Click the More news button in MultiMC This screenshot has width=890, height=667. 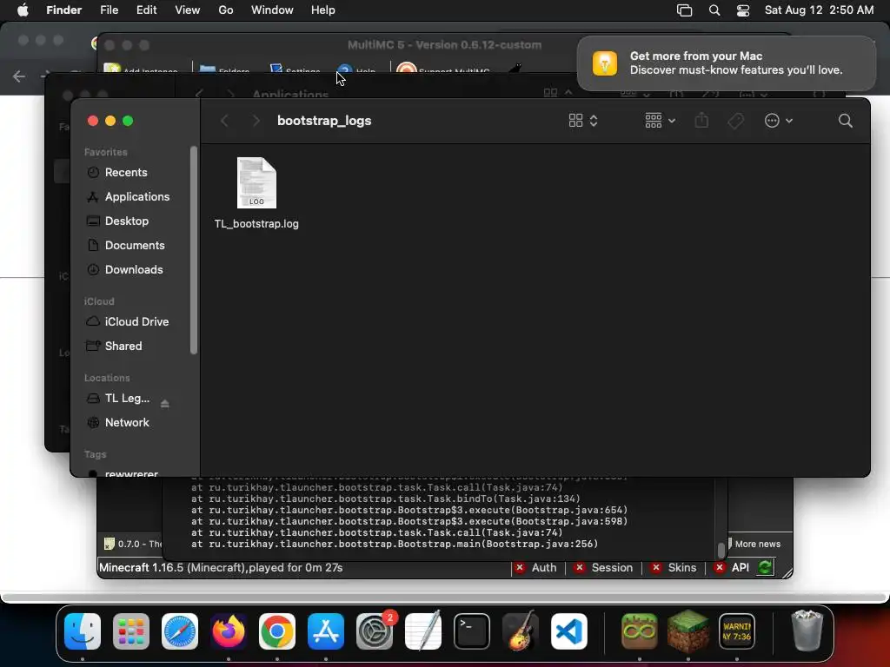757,544
